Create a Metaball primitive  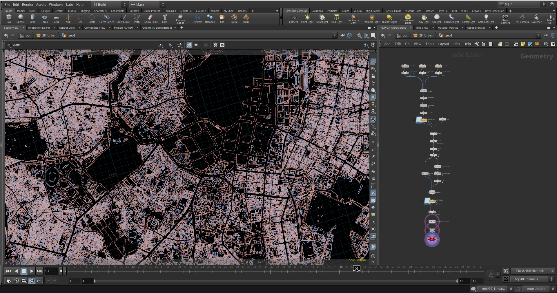[x=210, y=19]
